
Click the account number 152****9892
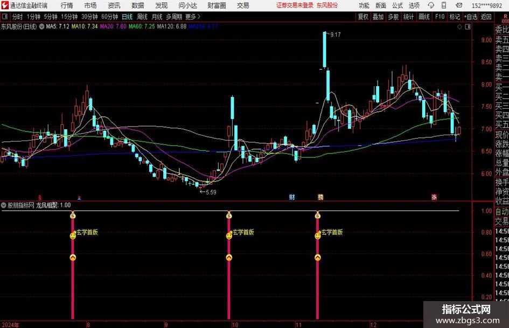pyautogui.click(x=486, y=5)
